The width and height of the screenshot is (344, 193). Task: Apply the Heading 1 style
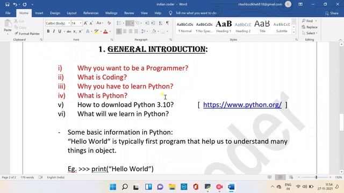[224, 27]
